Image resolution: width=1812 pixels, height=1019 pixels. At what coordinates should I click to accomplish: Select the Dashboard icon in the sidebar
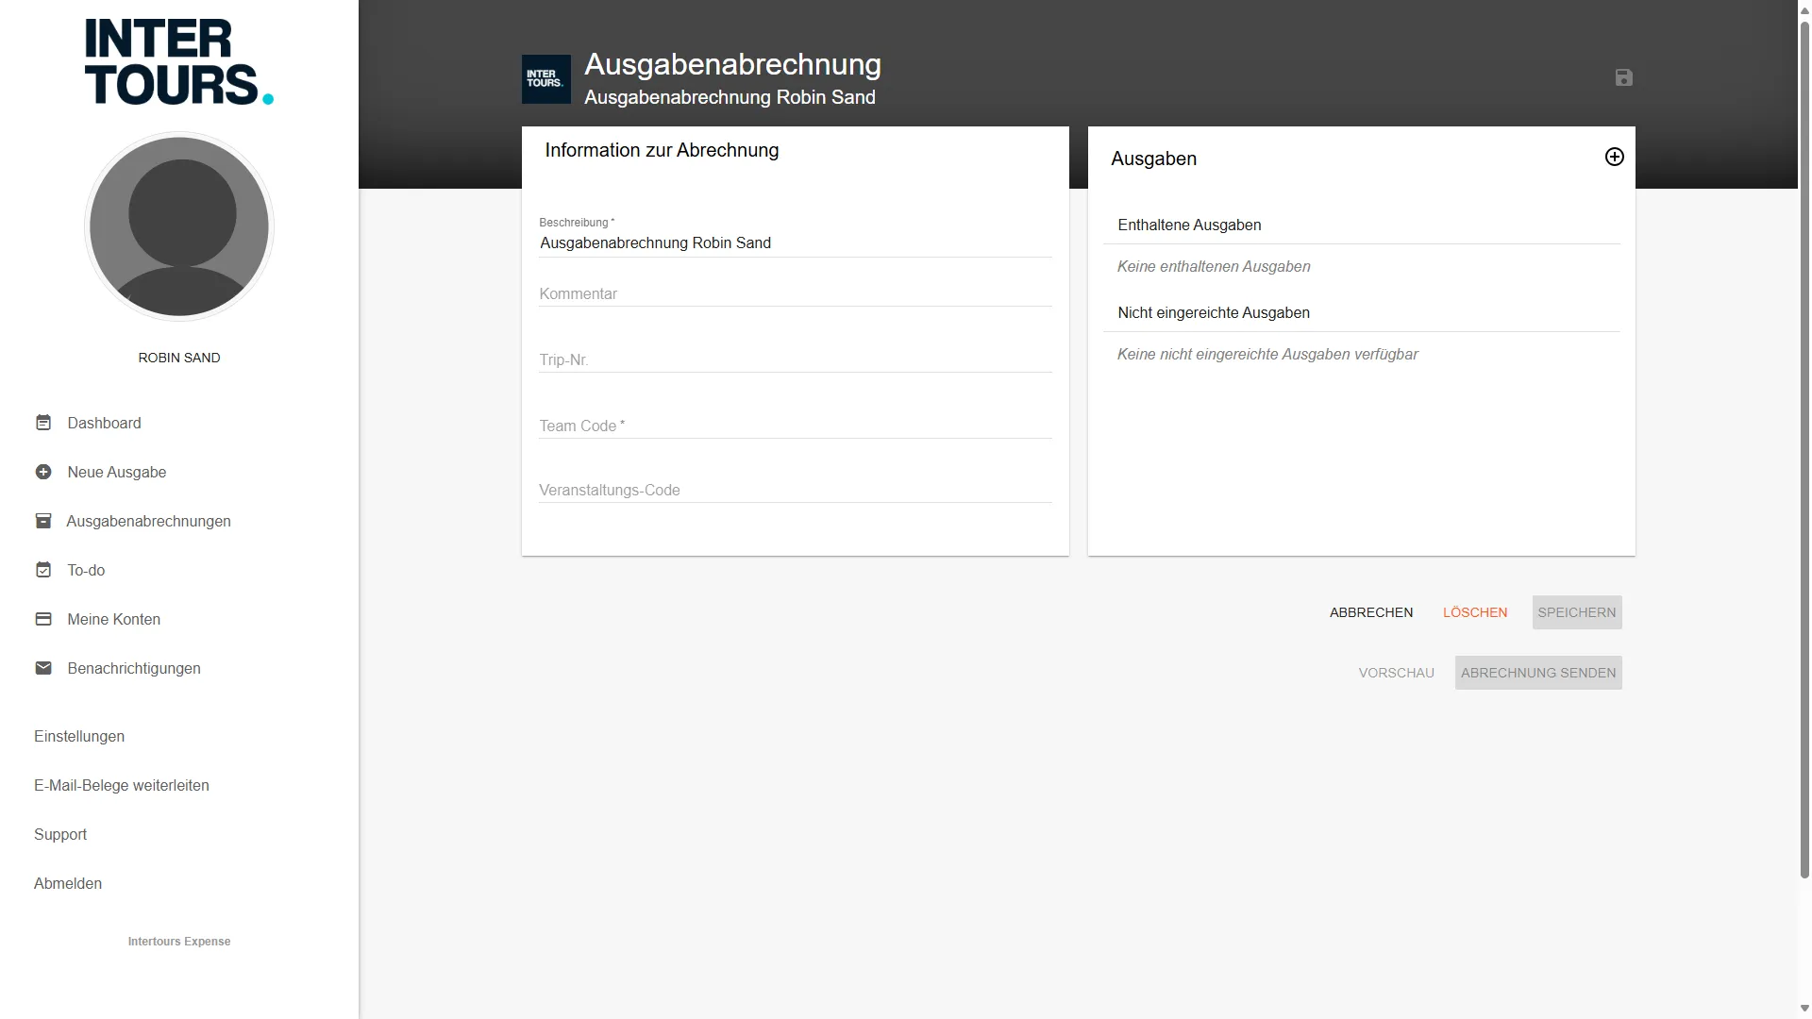tap(43, 423)
